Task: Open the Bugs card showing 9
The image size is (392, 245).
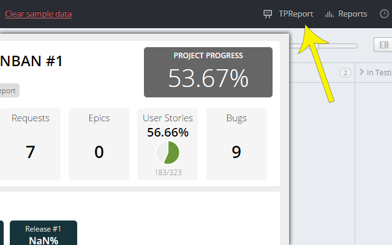Action: (236, 144)
